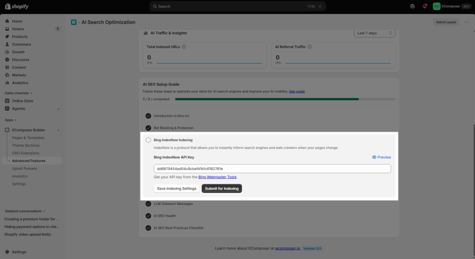Click the Preview eye icon
The image size is (475, 259).
pos(374,158)
